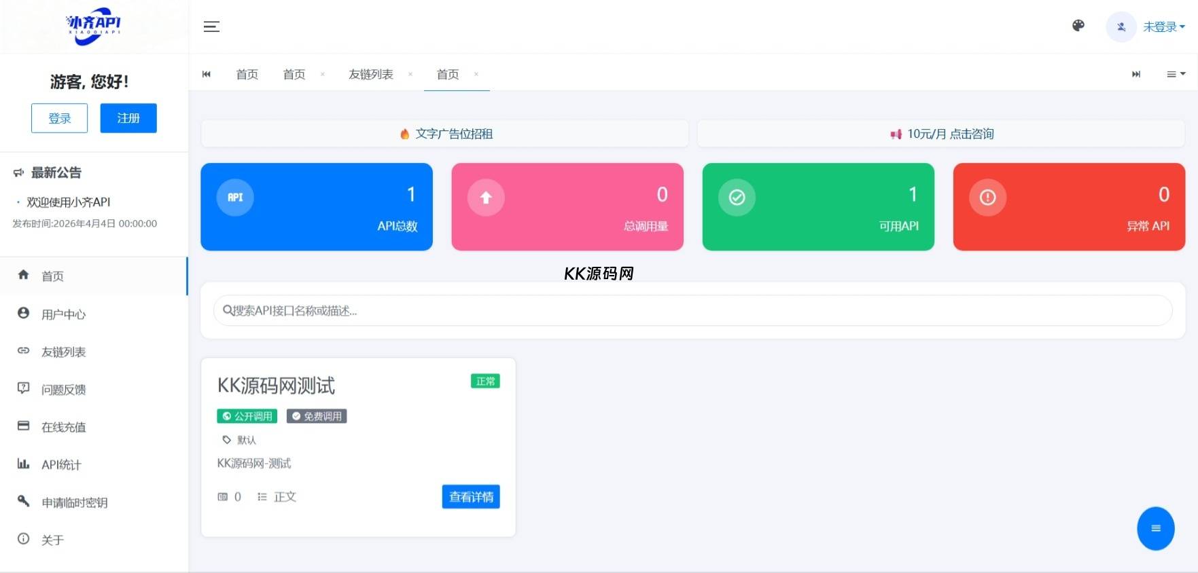Open 首页 in the sidebar
This screenshot has width=1198, height=573.
click(x=94, y=276)
